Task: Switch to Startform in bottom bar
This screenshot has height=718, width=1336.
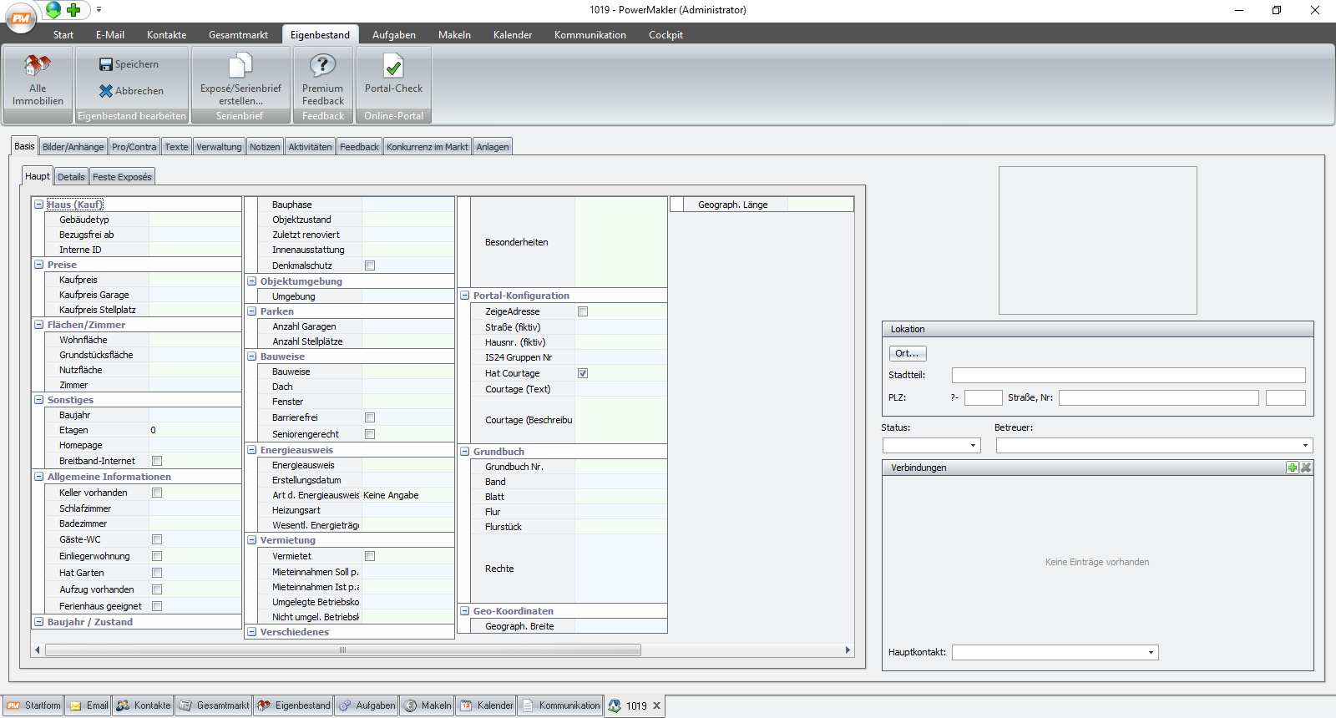Action: (34, 705)
